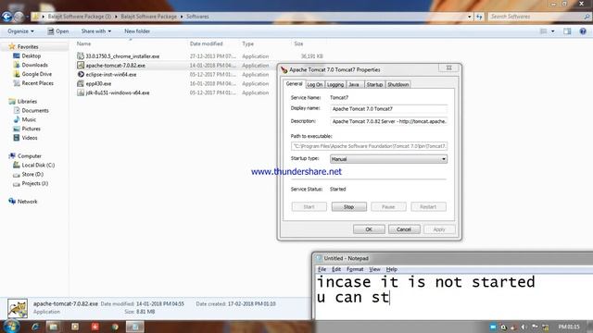Open the Startup type combo box
Viewport: 593px width, 333px height.
388,159
